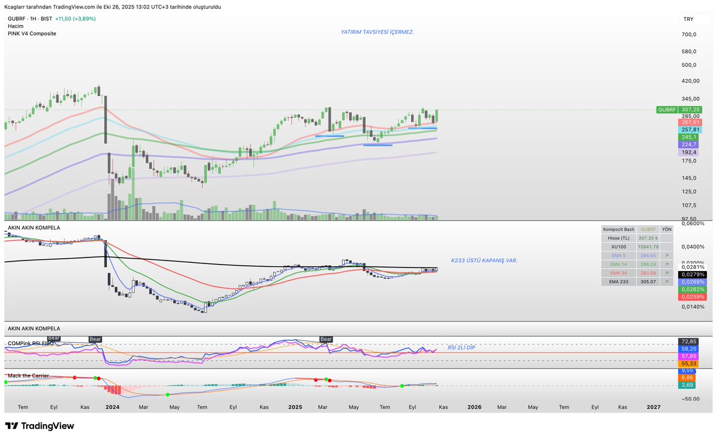Click the 2027 label on time axis
Viewport: 717px width, 439px height.
coord(654,407)
